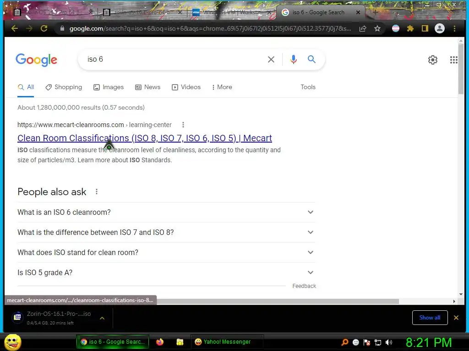Share this page via the share icon
Image resolution: width=469 pixels, height=351 pixels.
[x=363, y=28]
